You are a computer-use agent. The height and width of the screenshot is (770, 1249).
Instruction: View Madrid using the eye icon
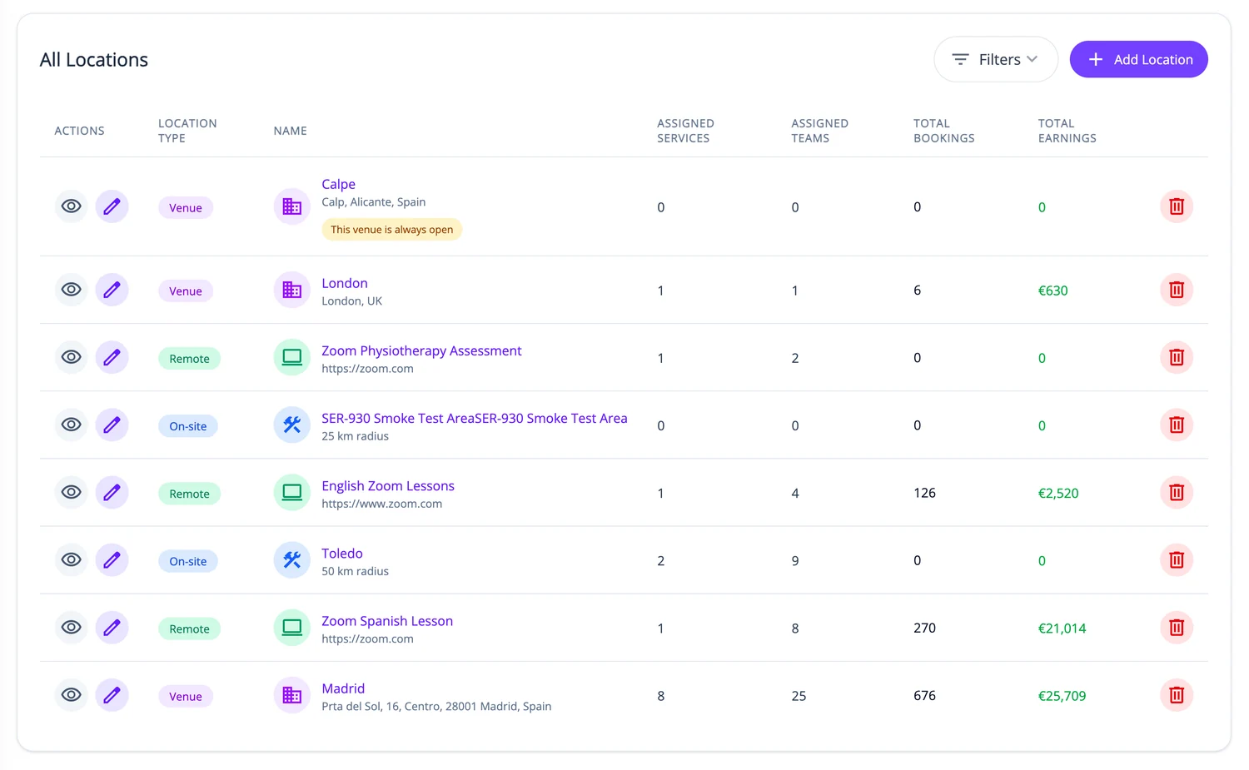(72, 694)
